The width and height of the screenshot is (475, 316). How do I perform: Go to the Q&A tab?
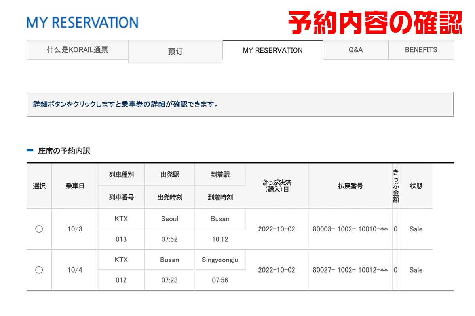tap(355, 50)
